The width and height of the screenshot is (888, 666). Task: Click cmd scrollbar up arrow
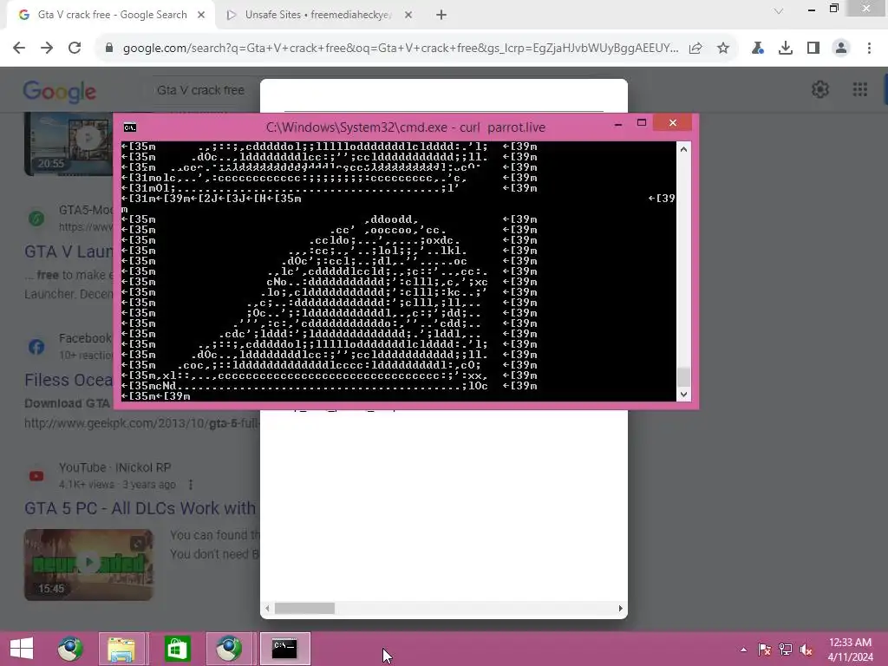tap(683, 149)
